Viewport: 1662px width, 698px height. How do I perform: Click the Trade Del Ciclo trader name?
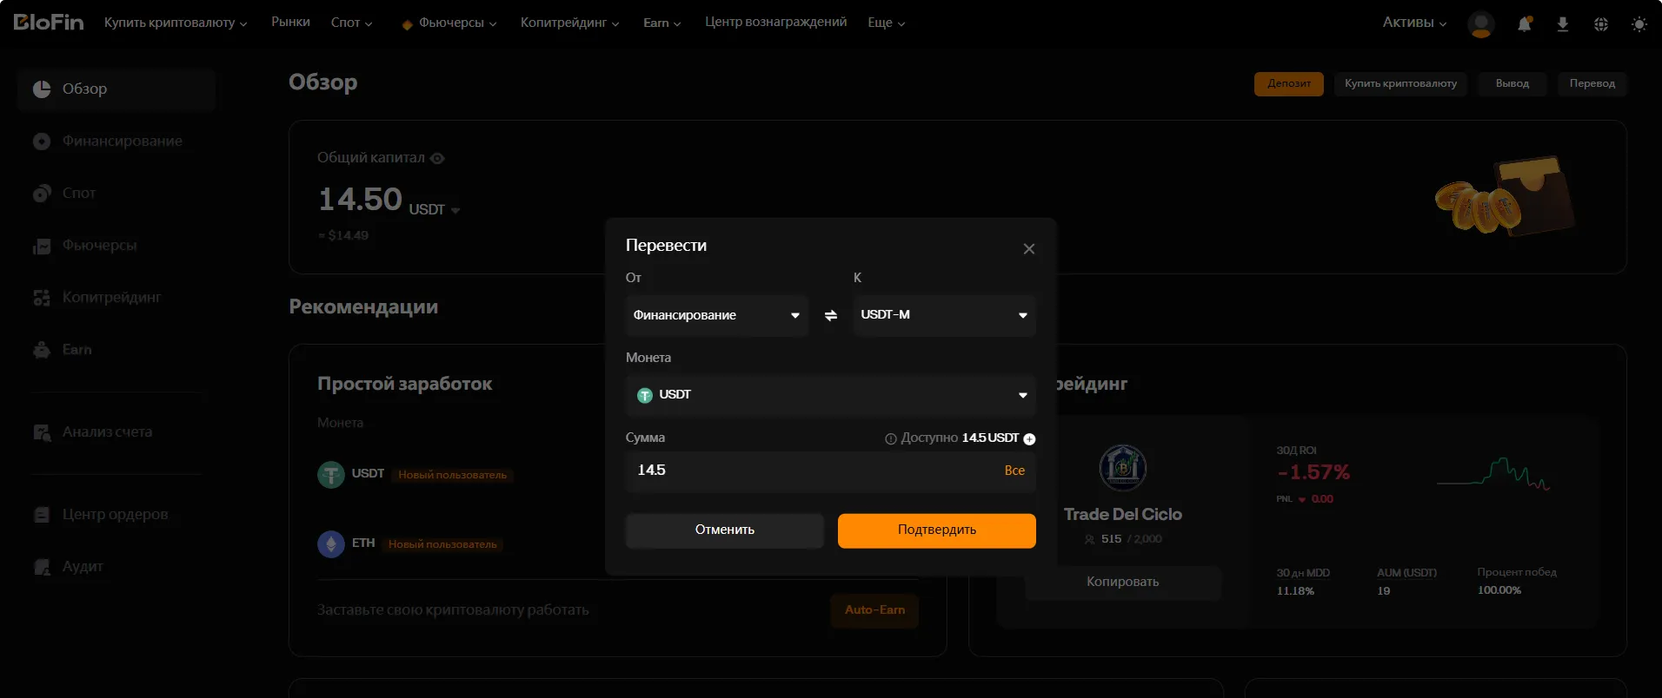tap(1123, 515)
